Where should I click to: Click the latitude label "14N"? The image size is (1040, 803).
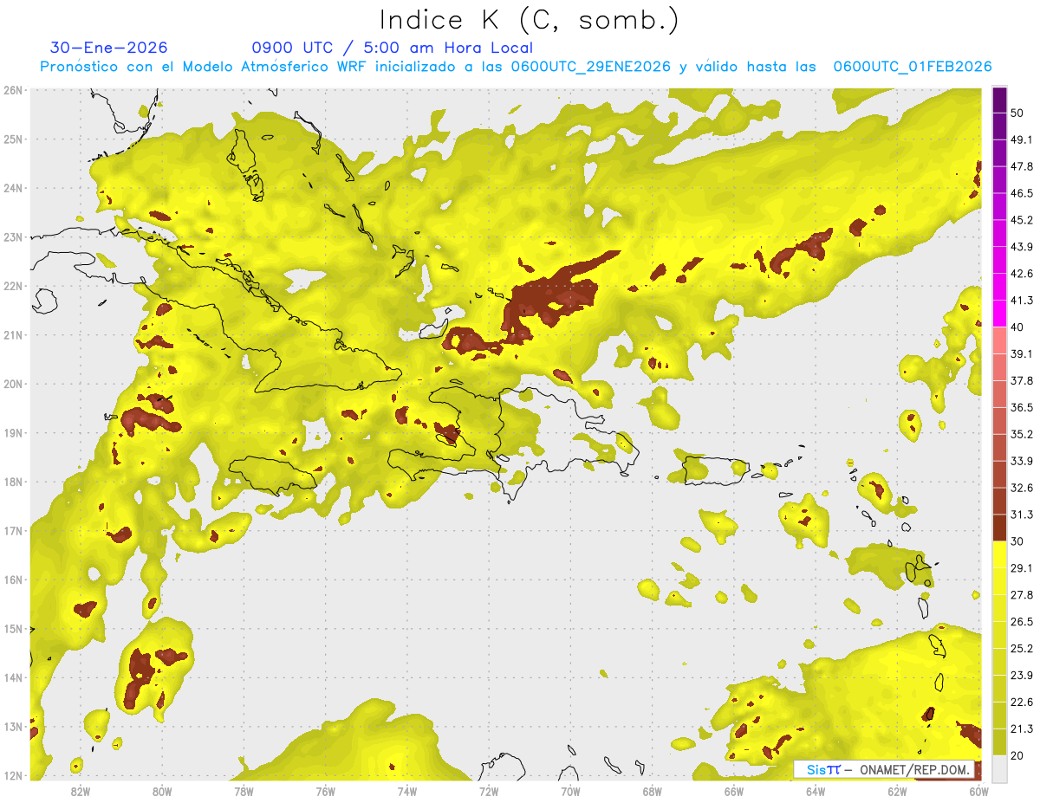point(13,677)
